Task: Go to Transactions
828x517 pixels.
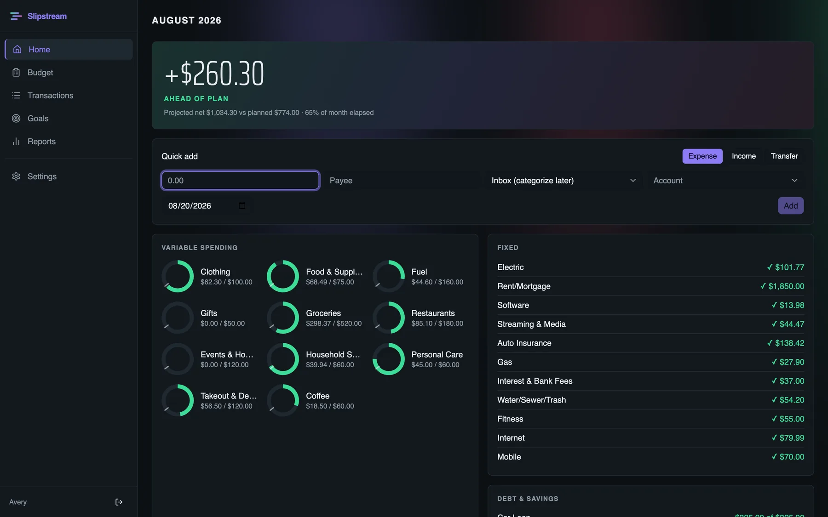Action: coord(69,95)
